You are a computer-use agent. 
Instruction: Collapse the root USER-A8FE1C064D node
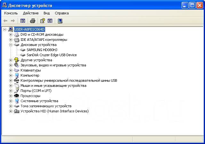4,29
